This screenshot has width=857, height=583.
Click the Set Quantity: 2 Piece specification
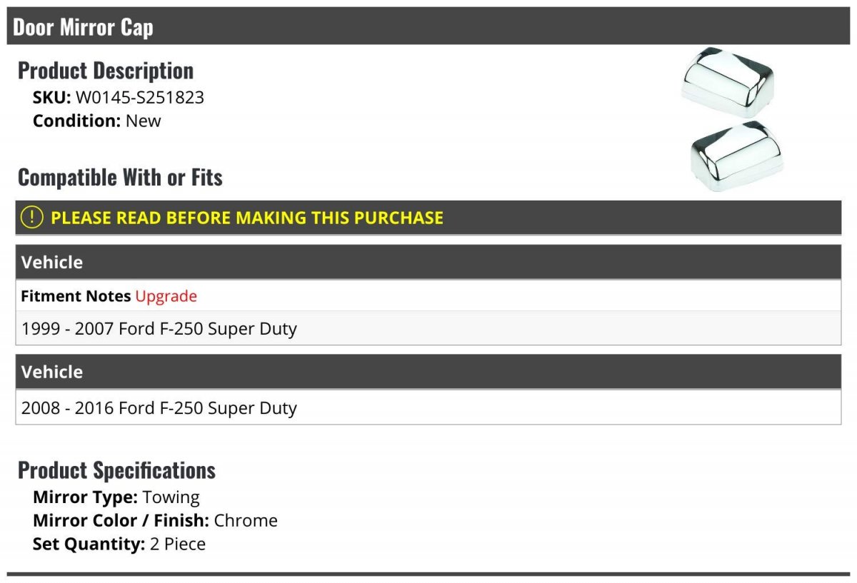click(119, 544)
